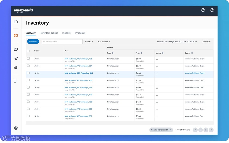Check the box for Campaign_345 row

(28, 73)
